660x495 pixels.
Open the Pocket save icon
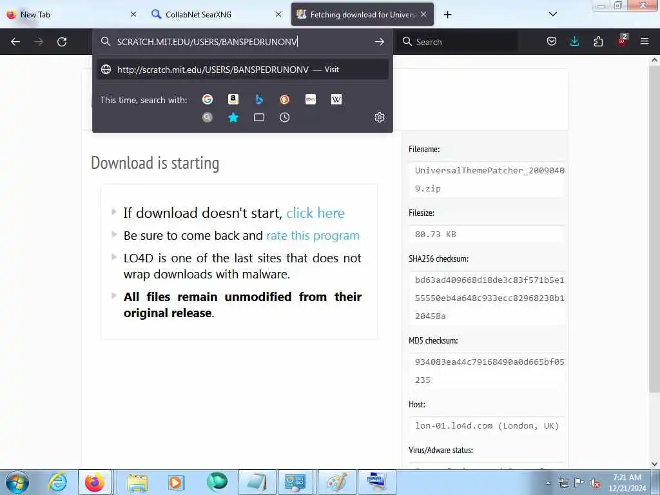[x=552, y=42]
